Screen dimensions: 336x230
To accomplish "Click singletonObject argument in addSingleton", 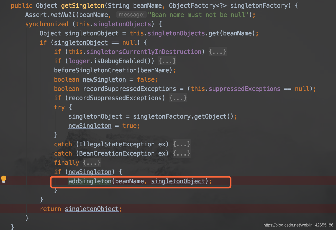I will [x=178, y=181].
